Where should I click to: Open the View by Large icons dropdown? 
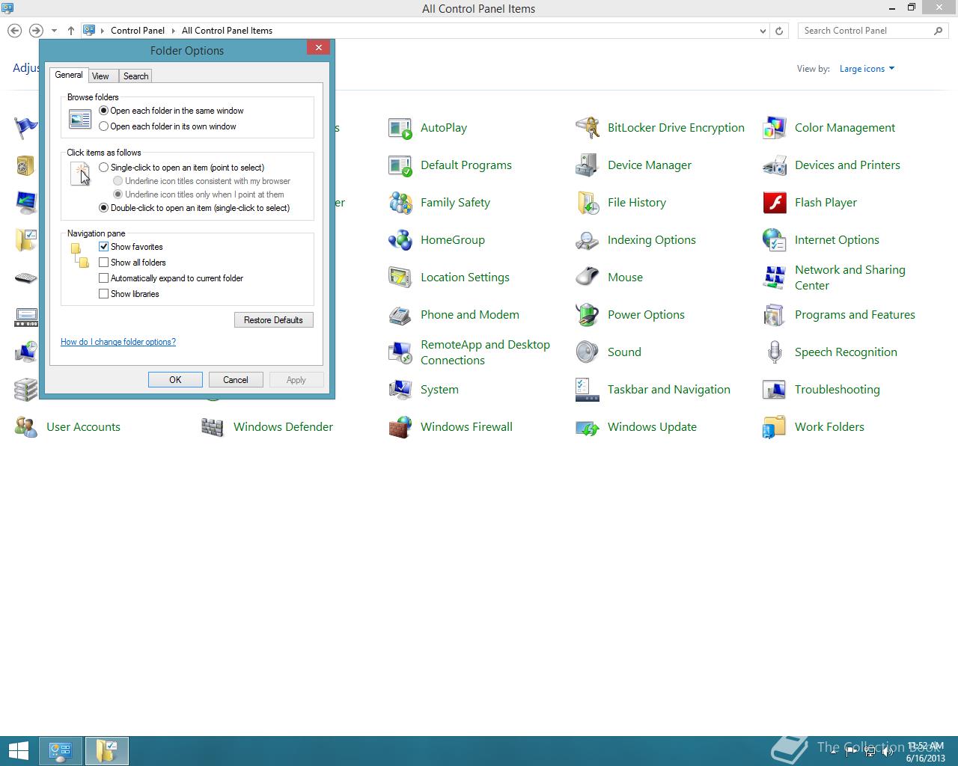(x=867, y=69)
